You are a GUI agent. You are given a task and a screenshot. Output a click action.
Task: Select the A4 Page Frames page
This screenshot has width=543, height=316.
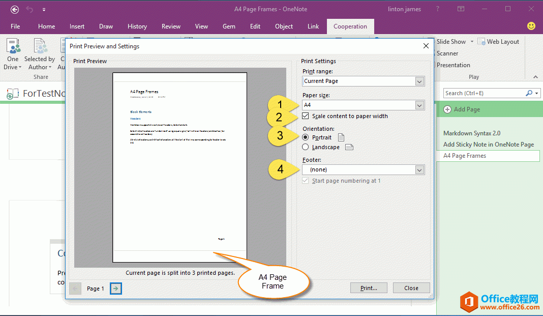(489, 156)
